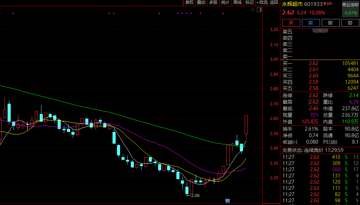Click the diamond icon above the chart
This screenshot has height=205, width=360.
pos(253,10)
